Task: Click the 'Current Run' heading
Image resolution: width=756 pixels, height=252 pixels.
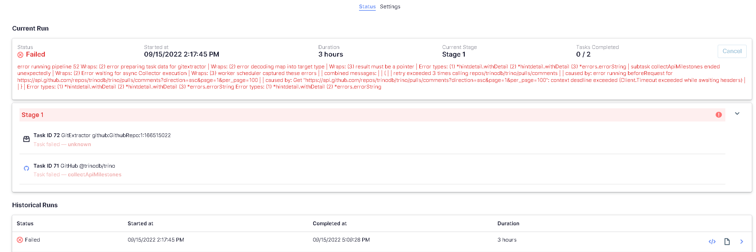Action: pos(30,28)
